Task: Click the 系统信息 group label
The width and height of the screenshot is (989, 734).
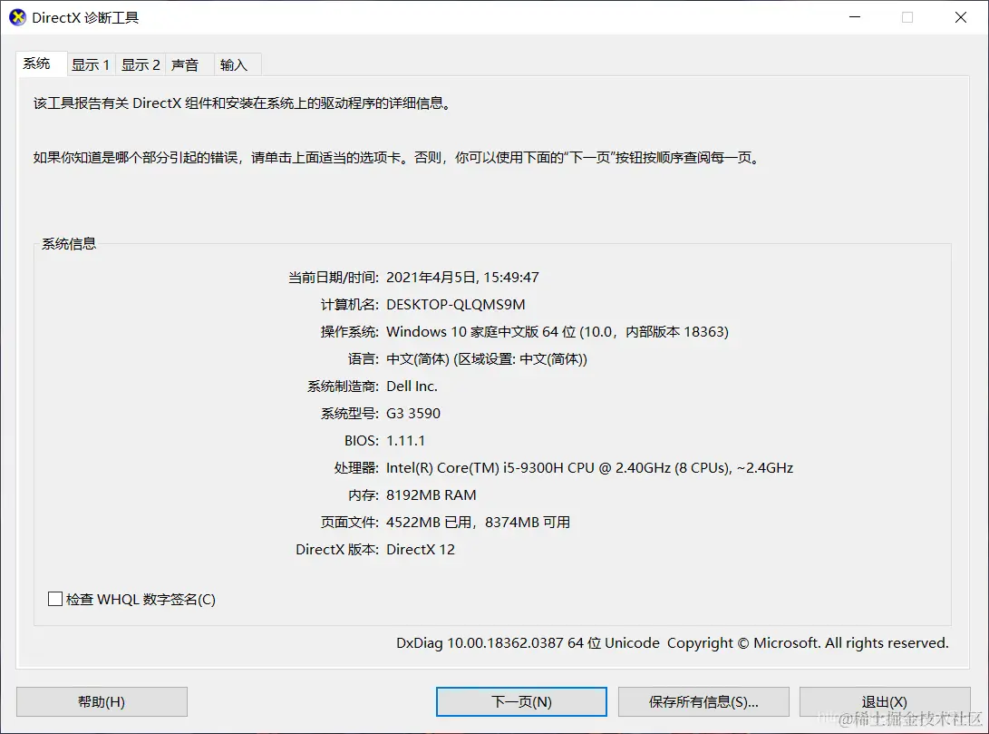Action: tap(69, 244)
